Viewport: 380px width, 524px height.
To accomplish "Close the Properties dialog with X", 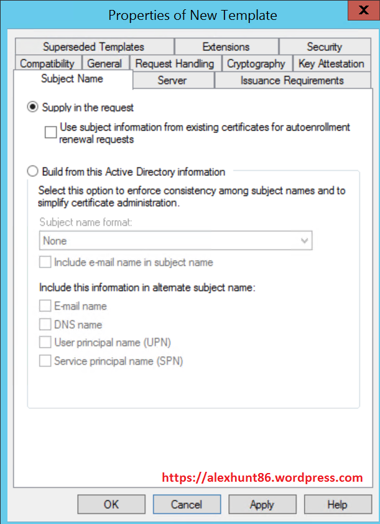I will pos(362,14).
